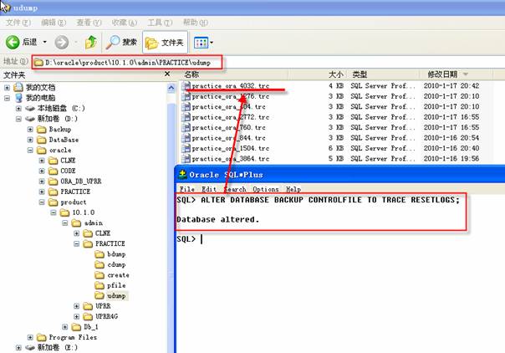Image resolution: width=505 pixels, height=353 pixels.
Task: Toggle the Folders pane button
Action: (165, 42)
